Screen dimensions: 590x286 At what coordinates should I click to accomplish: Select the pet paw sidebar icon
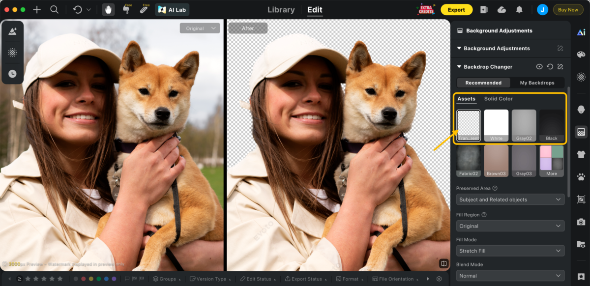[581, 176]
